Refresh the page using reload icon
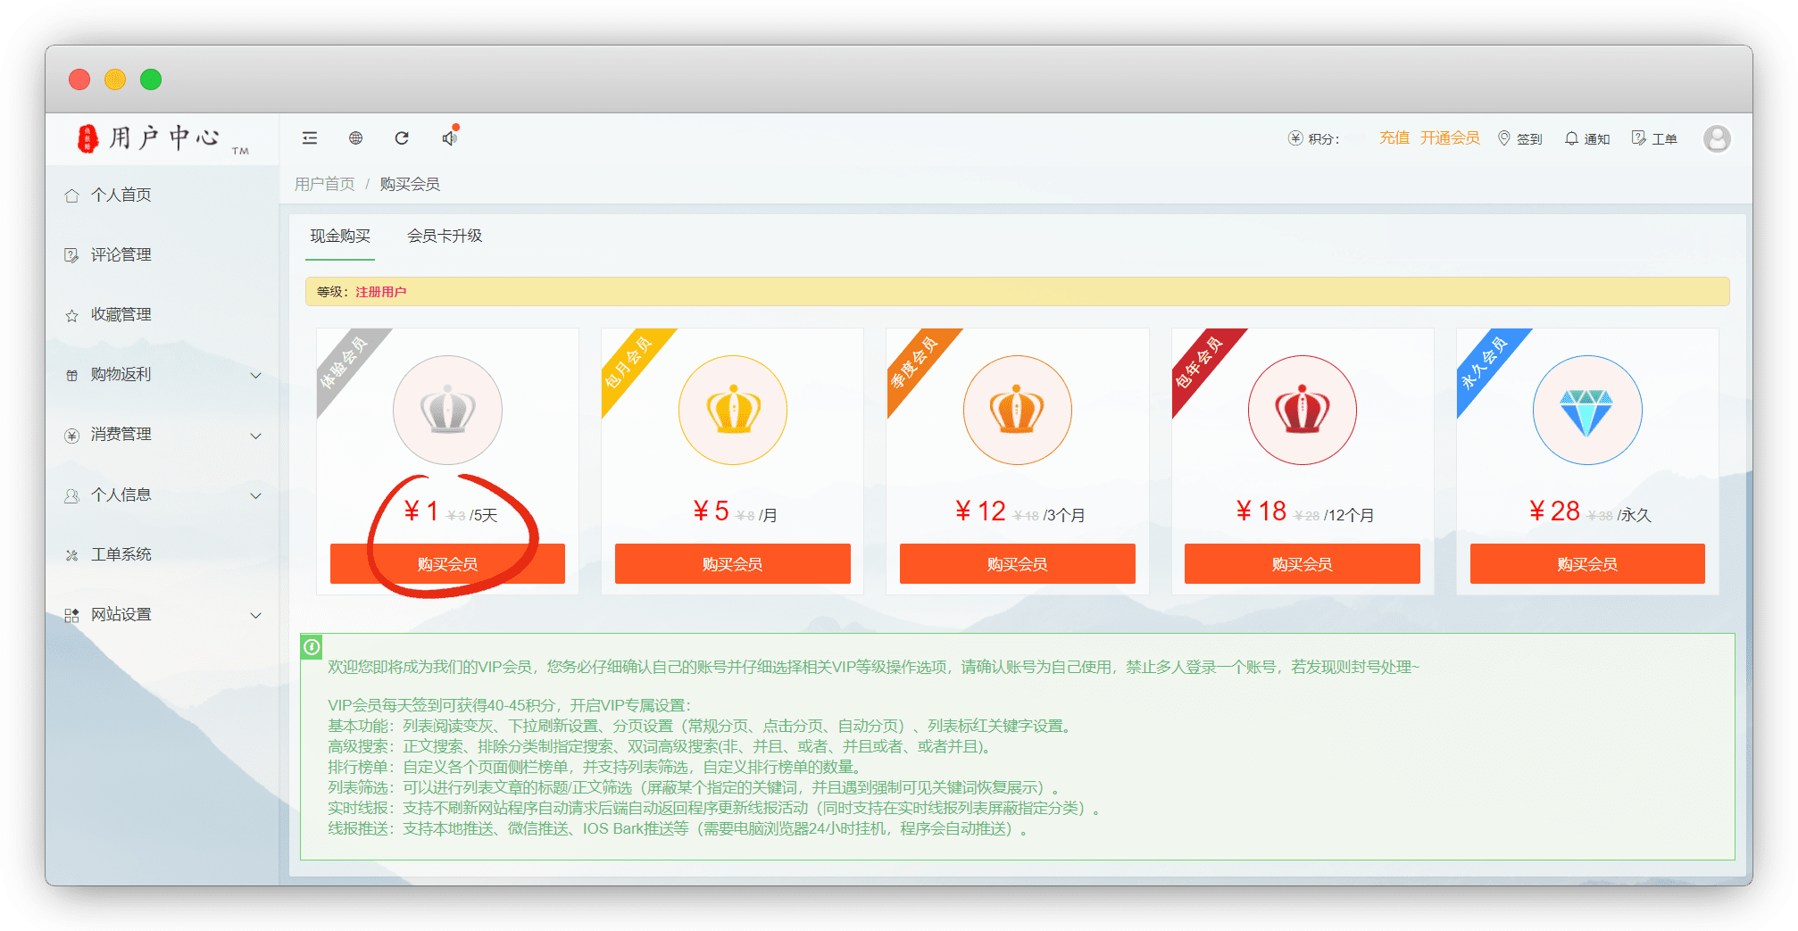 click(402, 138)
